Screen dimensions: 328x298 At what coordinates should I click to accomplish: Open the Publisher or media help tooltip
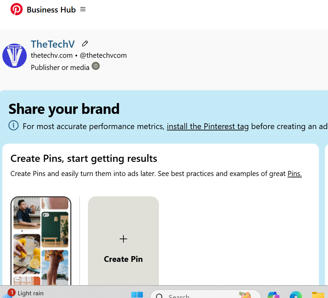click(x=96, y=66)
